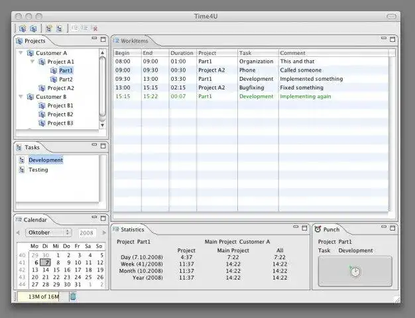Click the Projects panel vertical scrollbar thumb

pos(103,86)
